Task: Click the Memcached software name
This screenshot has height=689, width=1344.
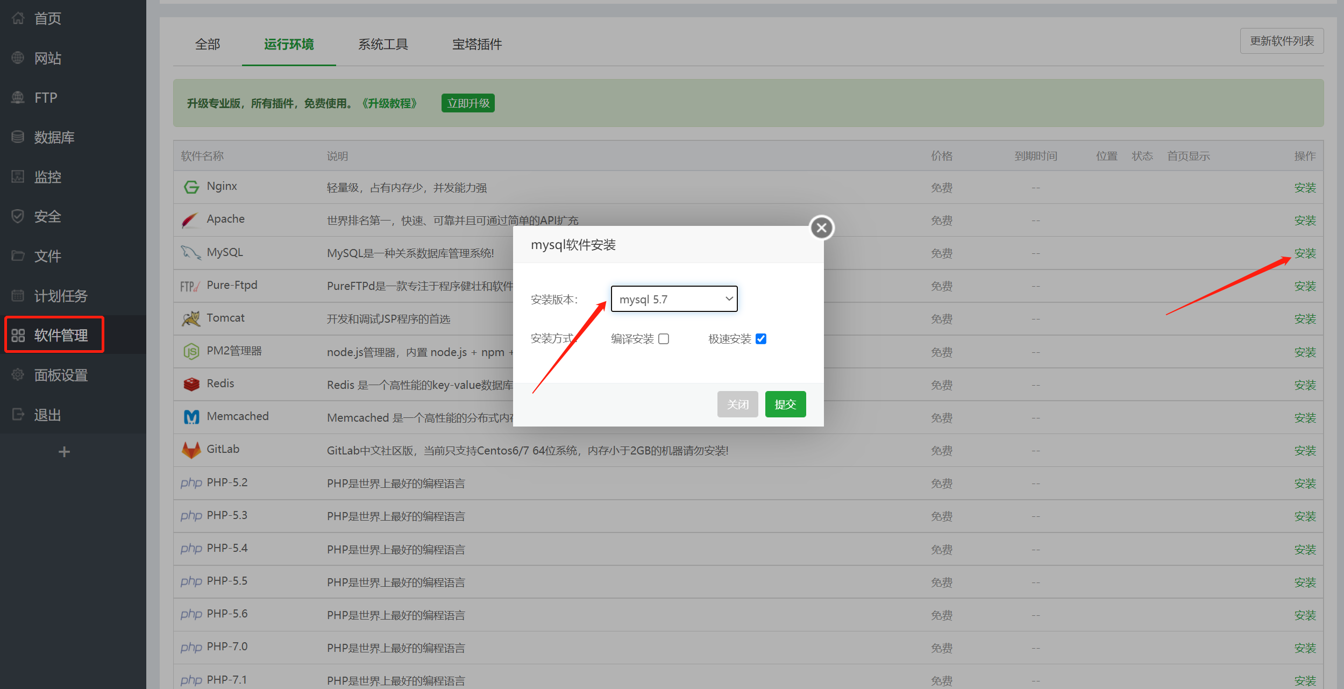Action: (x=238, y=416)
